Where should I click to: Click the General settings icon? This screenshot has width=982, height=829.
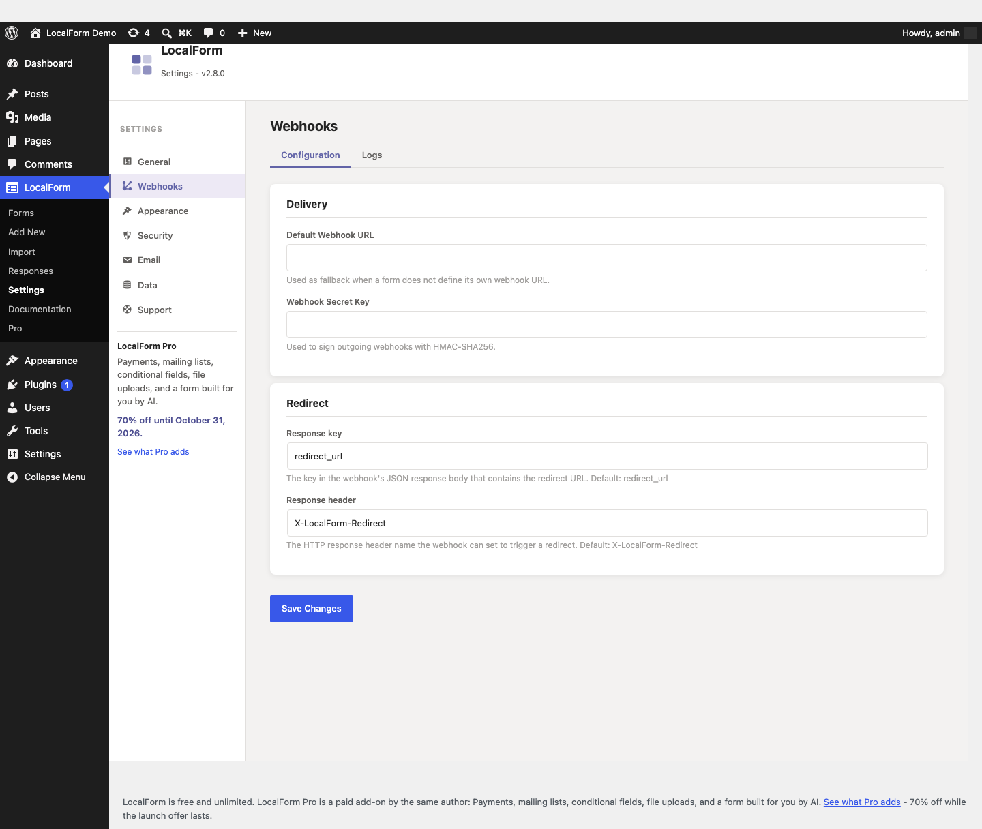(x=128, y=162)
